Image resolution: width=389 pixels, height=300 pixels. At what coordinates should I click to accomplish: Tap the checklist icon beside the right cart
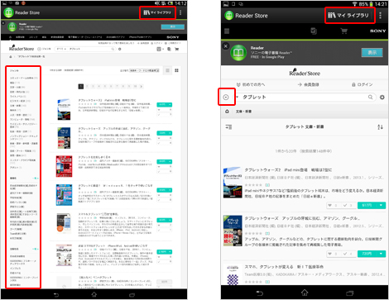[314, 31]
